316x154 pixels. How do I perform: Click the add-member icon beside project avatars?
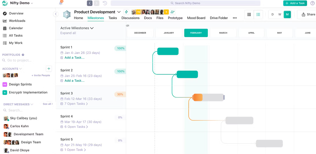(172, 12)
